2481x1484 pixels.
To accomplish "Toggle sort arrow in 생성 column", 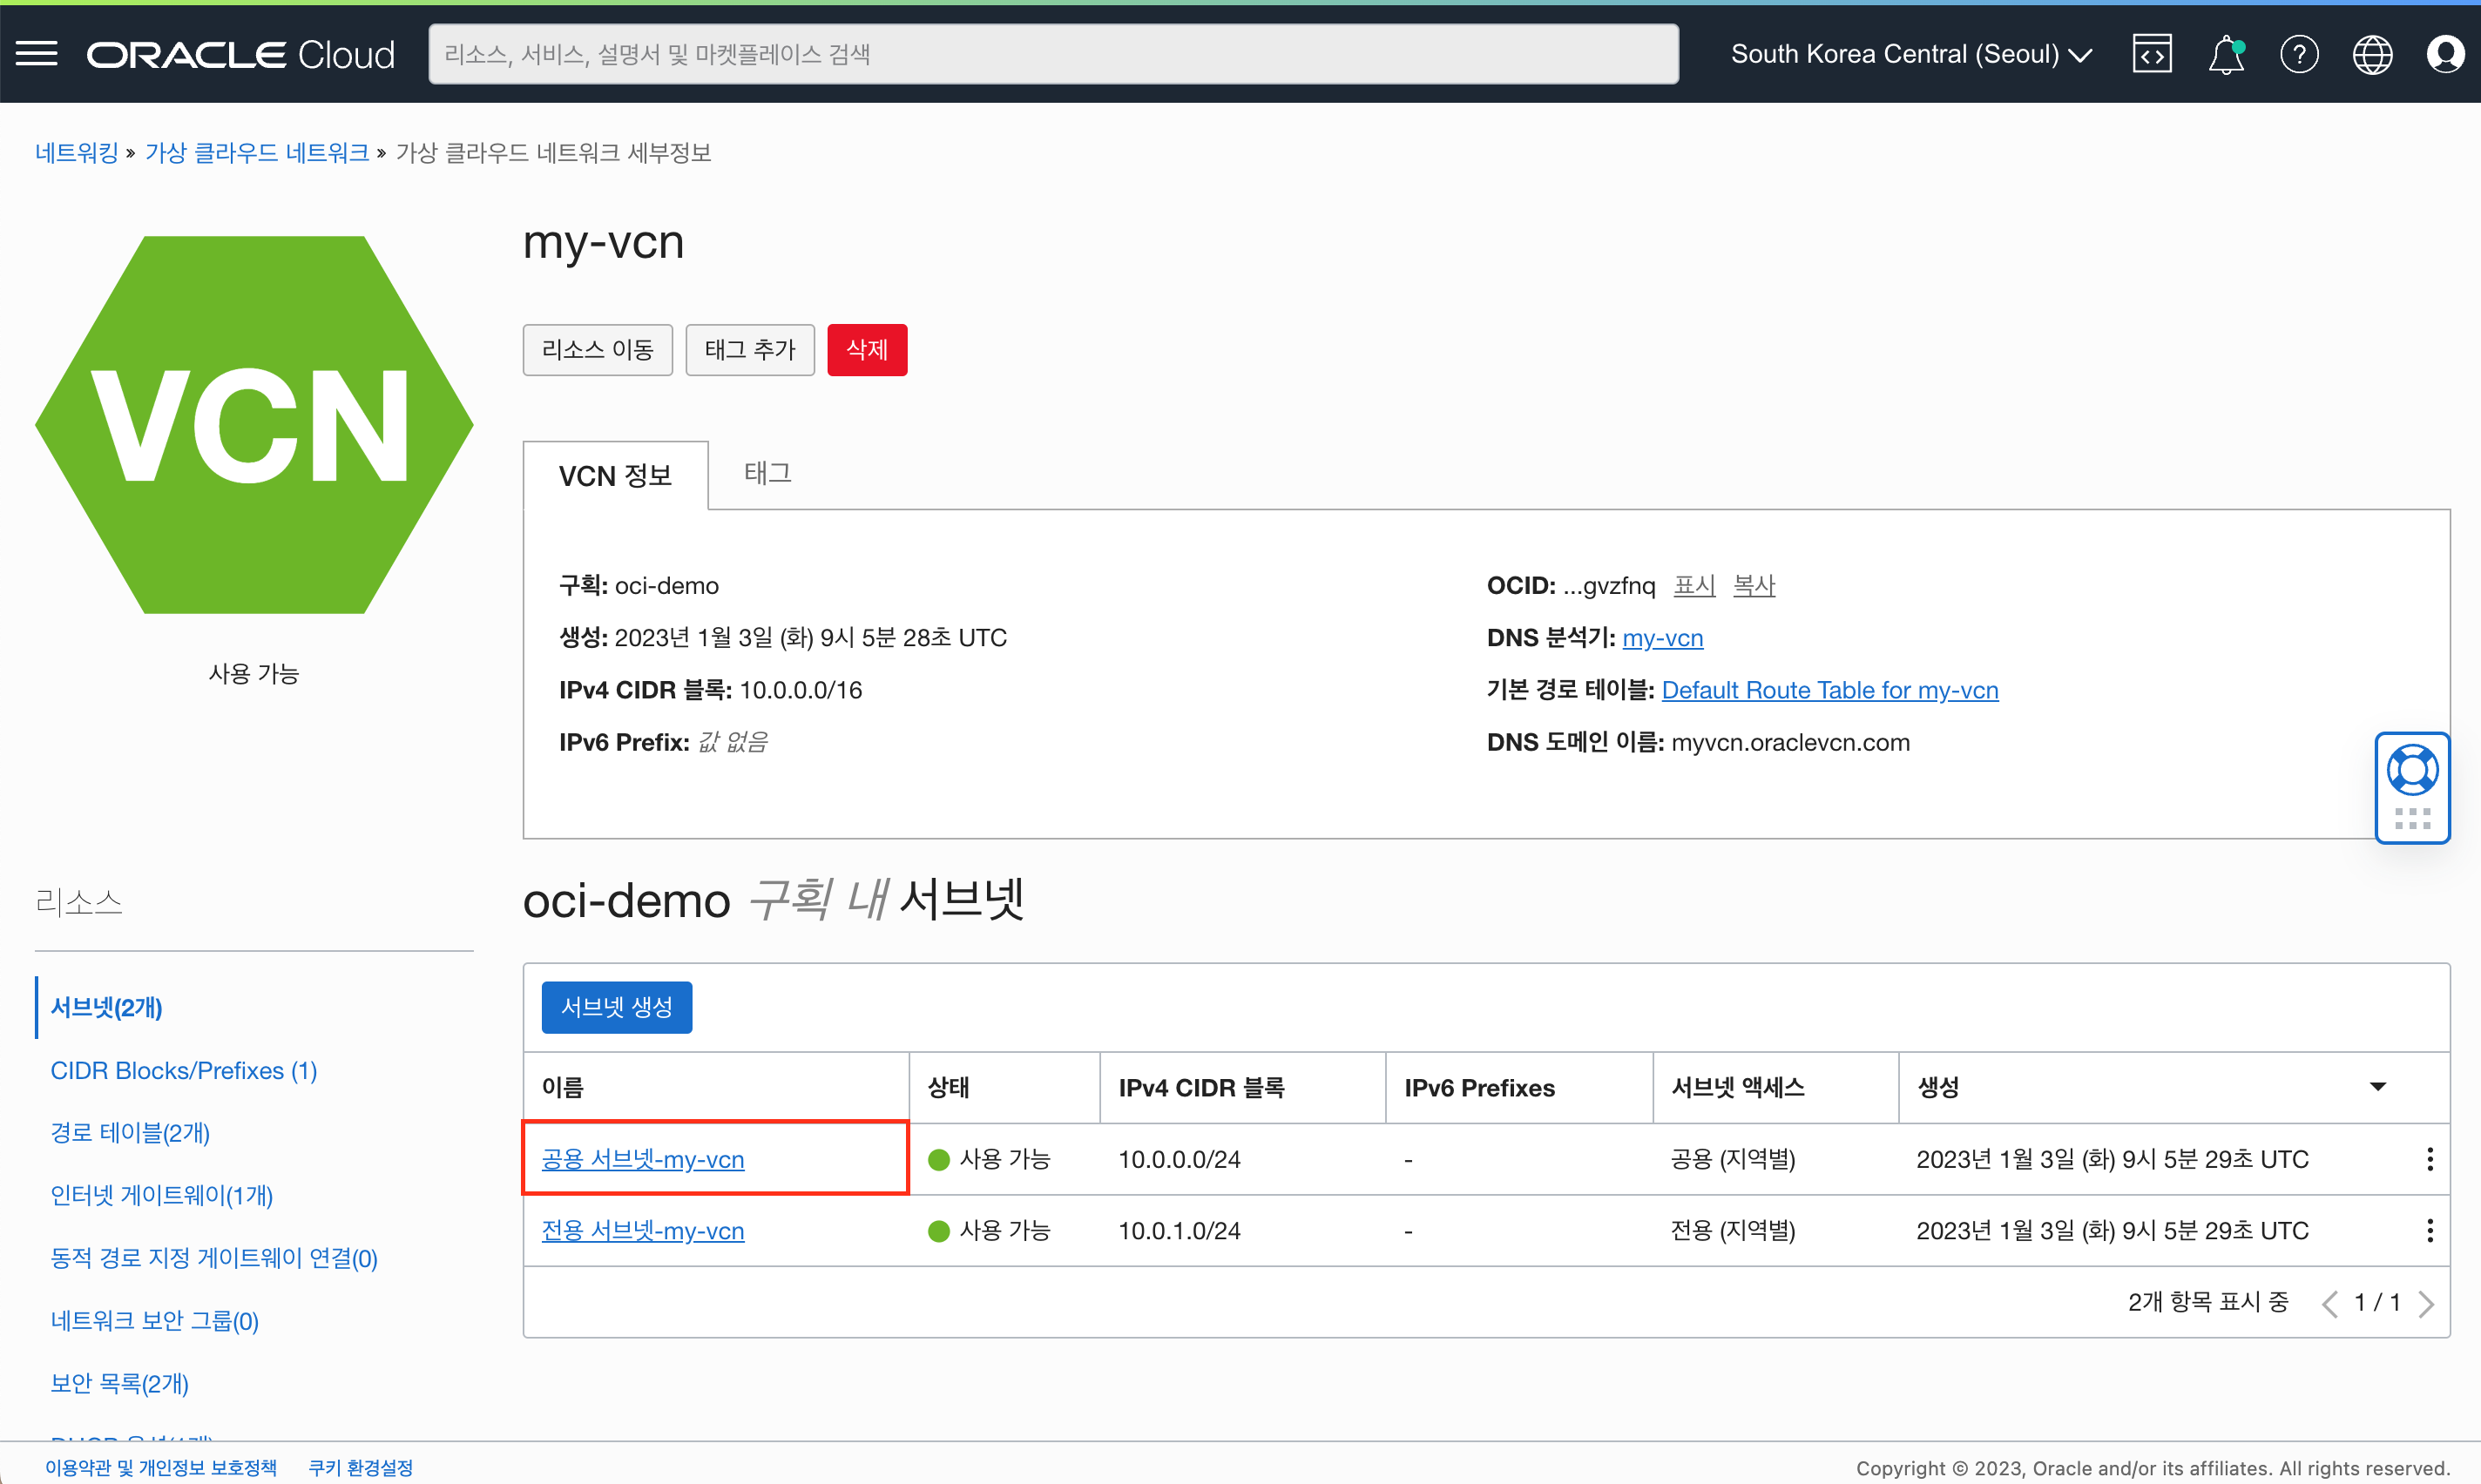I will coord(2378,1087).
